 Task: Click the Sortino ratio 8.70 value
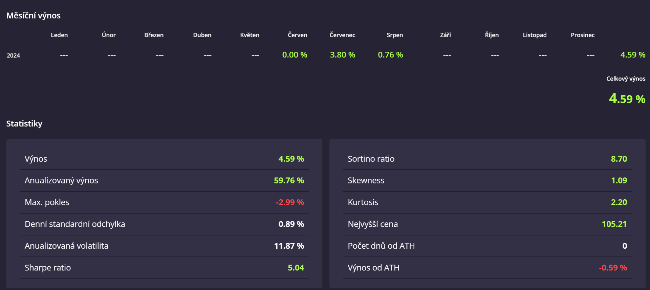click(619, 159)
